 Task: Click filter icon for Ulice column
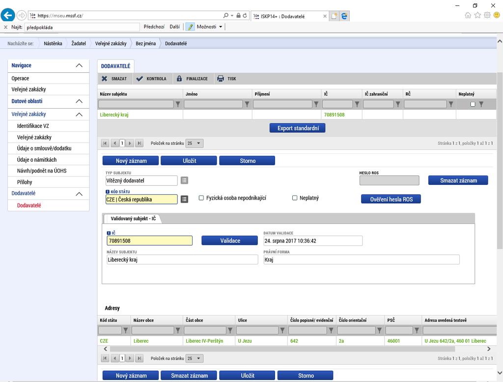(x=282, y=330)
